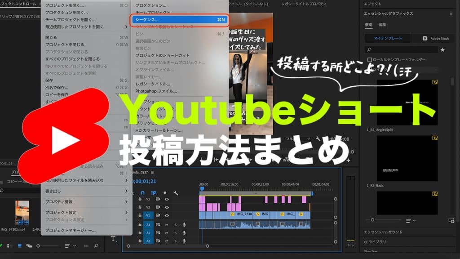Add a marker with the timeline marker icon
The image size is (460, 259).
tap(165, 193)
